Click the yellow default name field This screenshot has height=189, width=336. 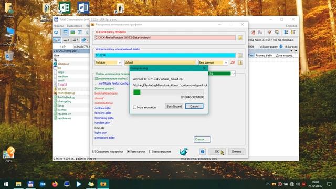[160, 62]
